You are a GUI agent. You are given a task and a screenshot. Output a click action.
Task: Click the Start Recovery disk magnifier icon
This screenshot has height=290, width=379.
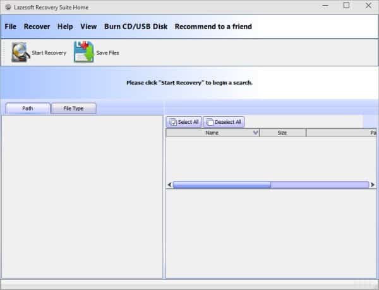21,52
